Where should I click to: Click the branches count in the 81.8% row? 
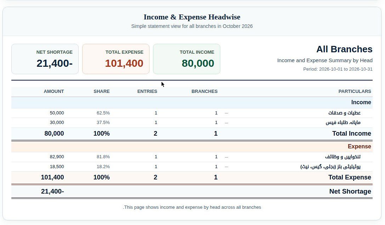tap(216, 157)
